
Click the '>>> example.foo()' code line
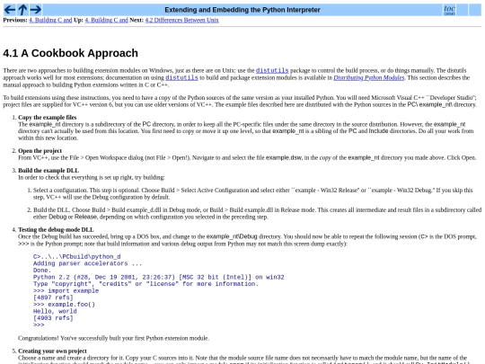tap(64, 305)
